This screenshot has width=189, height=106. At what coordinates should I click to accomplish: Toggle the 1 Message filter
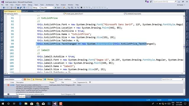[x=49, y=79]
